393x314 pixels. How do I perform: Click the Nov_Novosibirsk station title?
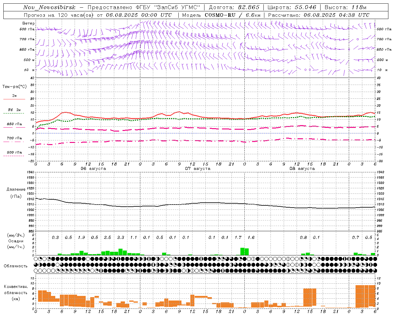click(x=49, y=7)
